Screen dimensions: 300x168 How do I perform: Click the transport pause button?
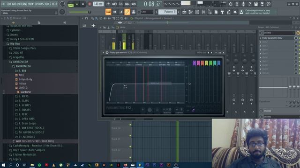(77, 4)
